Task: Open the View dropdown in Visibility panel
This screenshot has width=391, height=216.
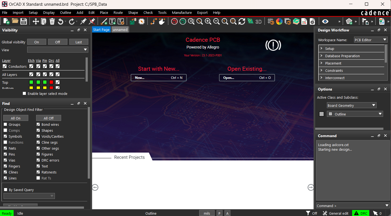Action: tap(58, 50)
